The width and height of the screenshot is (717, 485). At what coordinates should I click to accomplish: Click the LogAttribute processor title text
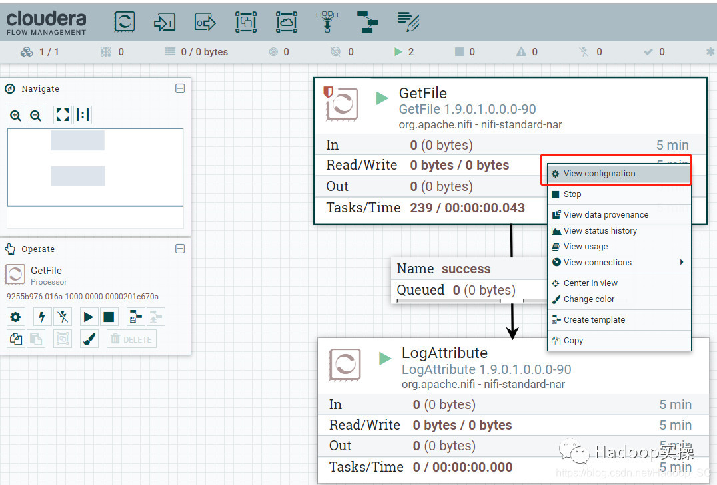tap(444, 353)
